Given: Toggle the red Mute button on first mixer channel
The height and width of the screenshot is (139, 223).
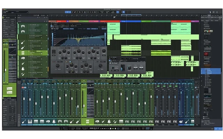Looking at the screenshot, I should click(x=23, y=88).
